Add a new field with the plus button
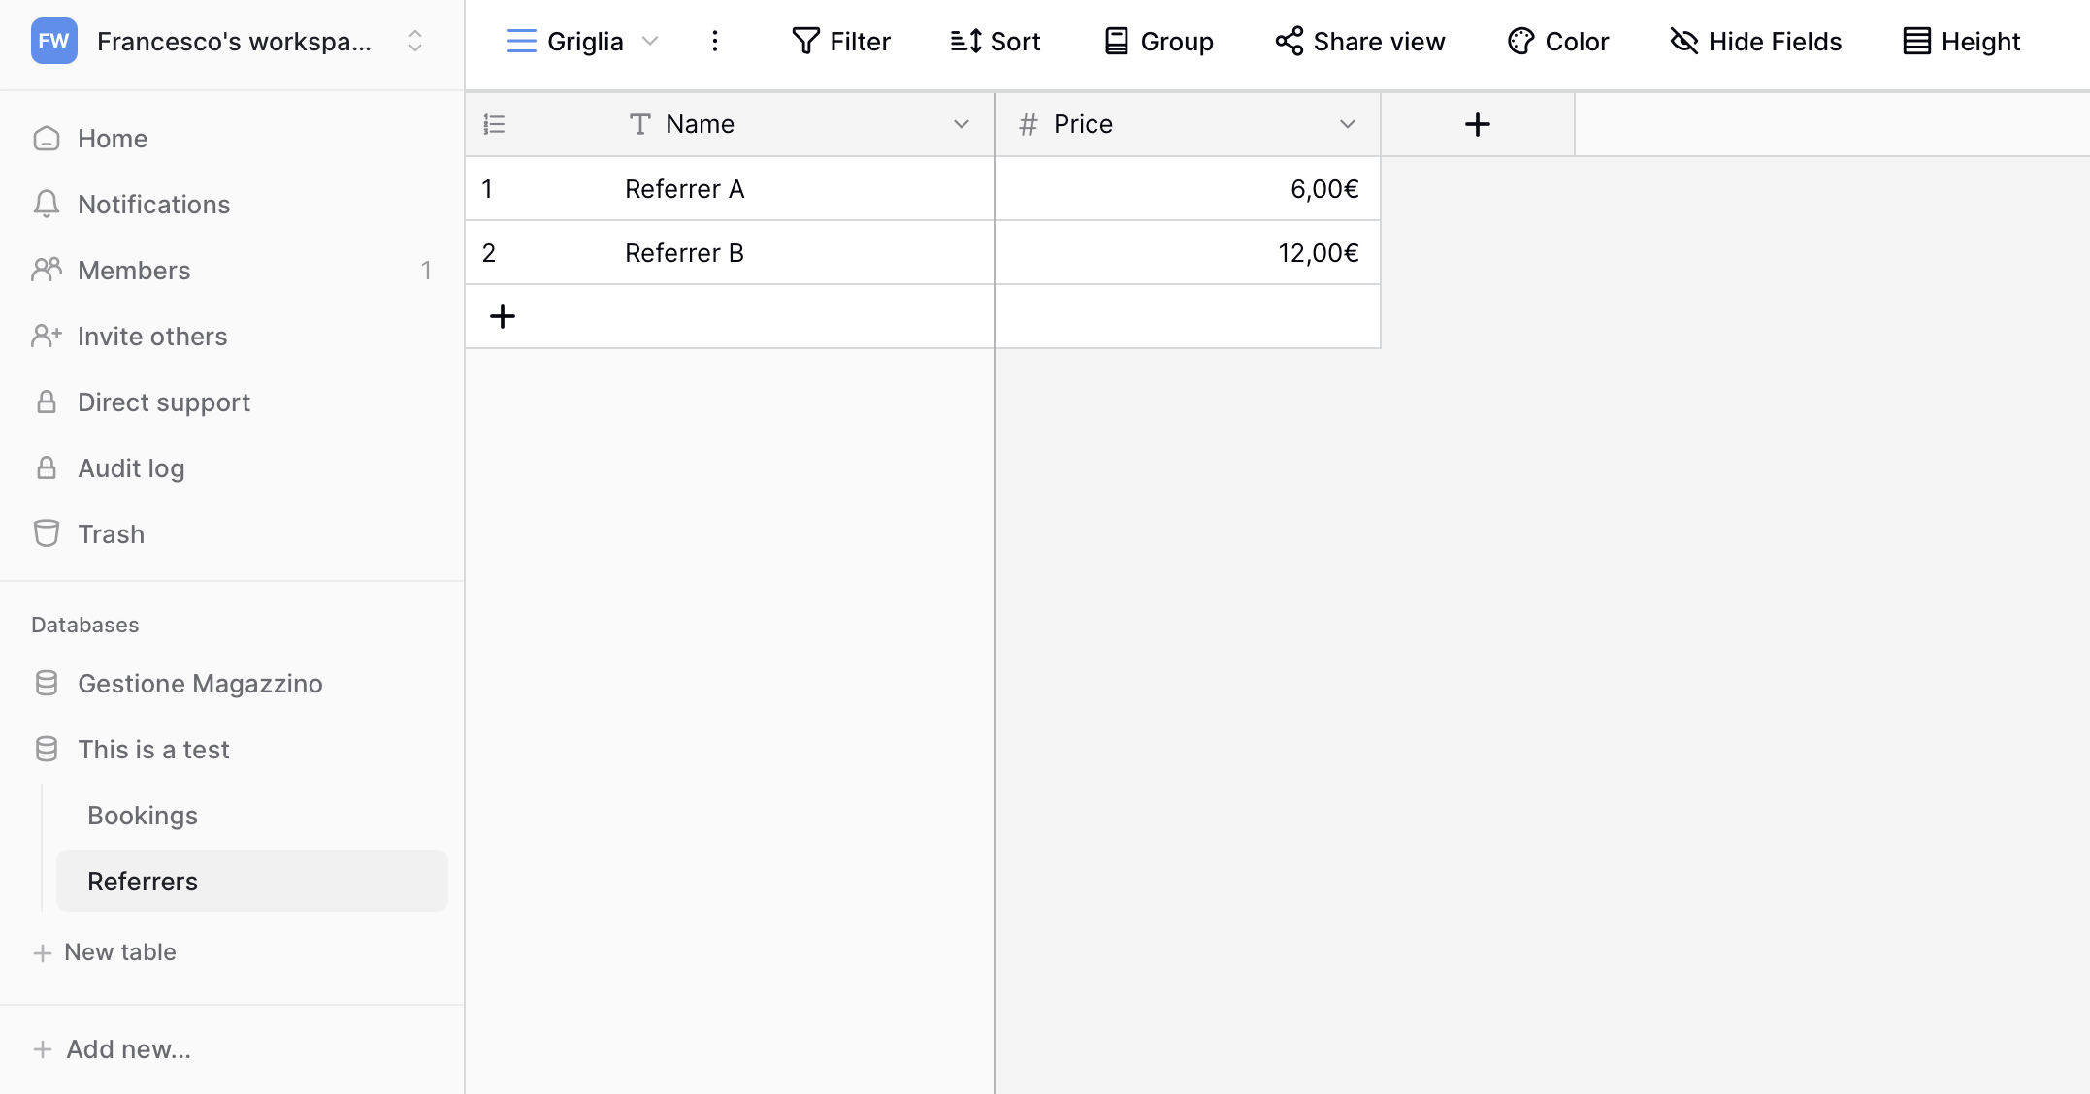The image size is (2090, 1094). coord(1477,123)
